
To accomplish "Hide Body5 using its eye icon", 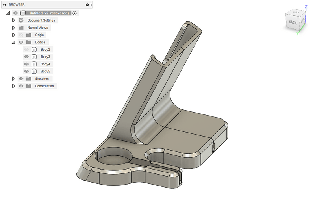I will pos(26,71).
